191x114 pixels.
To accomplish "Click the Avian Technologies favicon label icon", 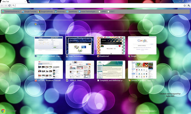I will point(67,56).
